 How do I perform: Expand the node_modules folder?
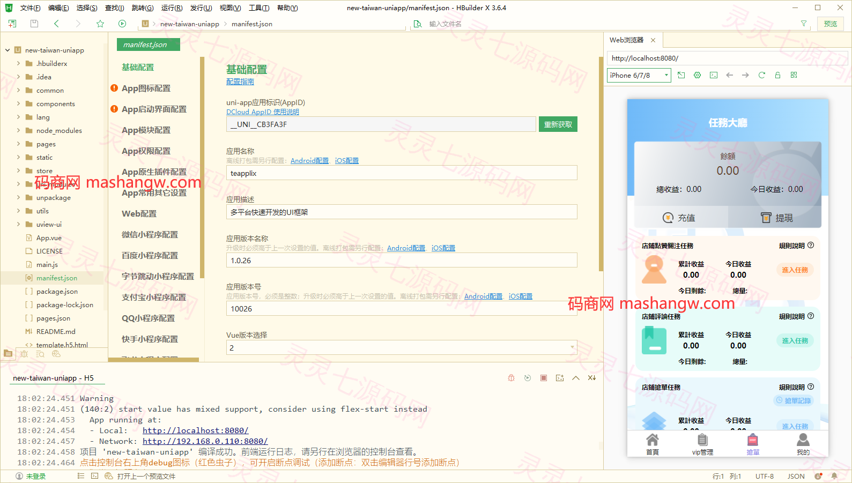[19, 130]
